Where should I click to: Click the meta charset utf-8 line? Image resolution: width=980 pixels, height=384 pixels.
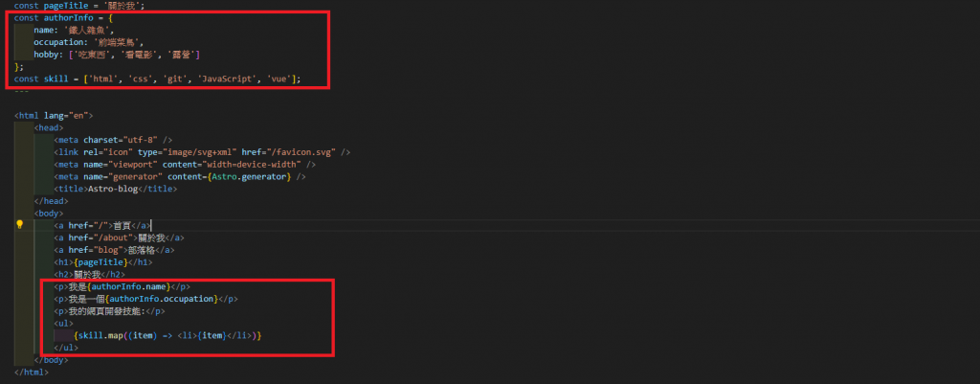113,140
